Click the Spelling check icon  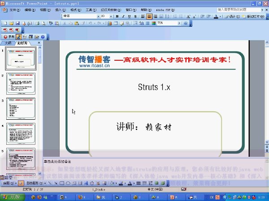pyautogui.click(x=51, y=23)
